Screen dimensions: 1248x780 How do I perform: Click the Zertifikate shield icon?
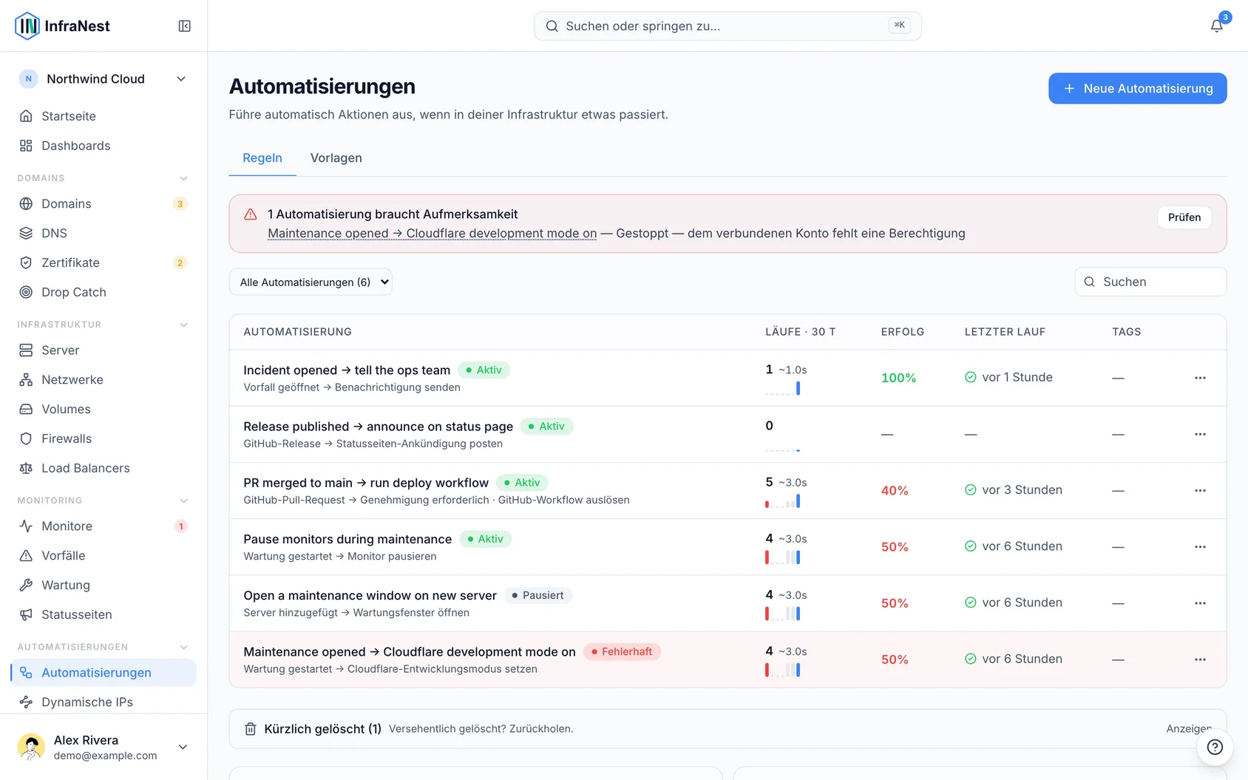tap(26, 262)
